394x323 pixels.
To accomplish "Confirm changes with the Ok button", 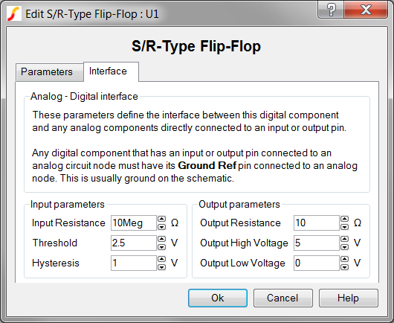I will 218,298.
